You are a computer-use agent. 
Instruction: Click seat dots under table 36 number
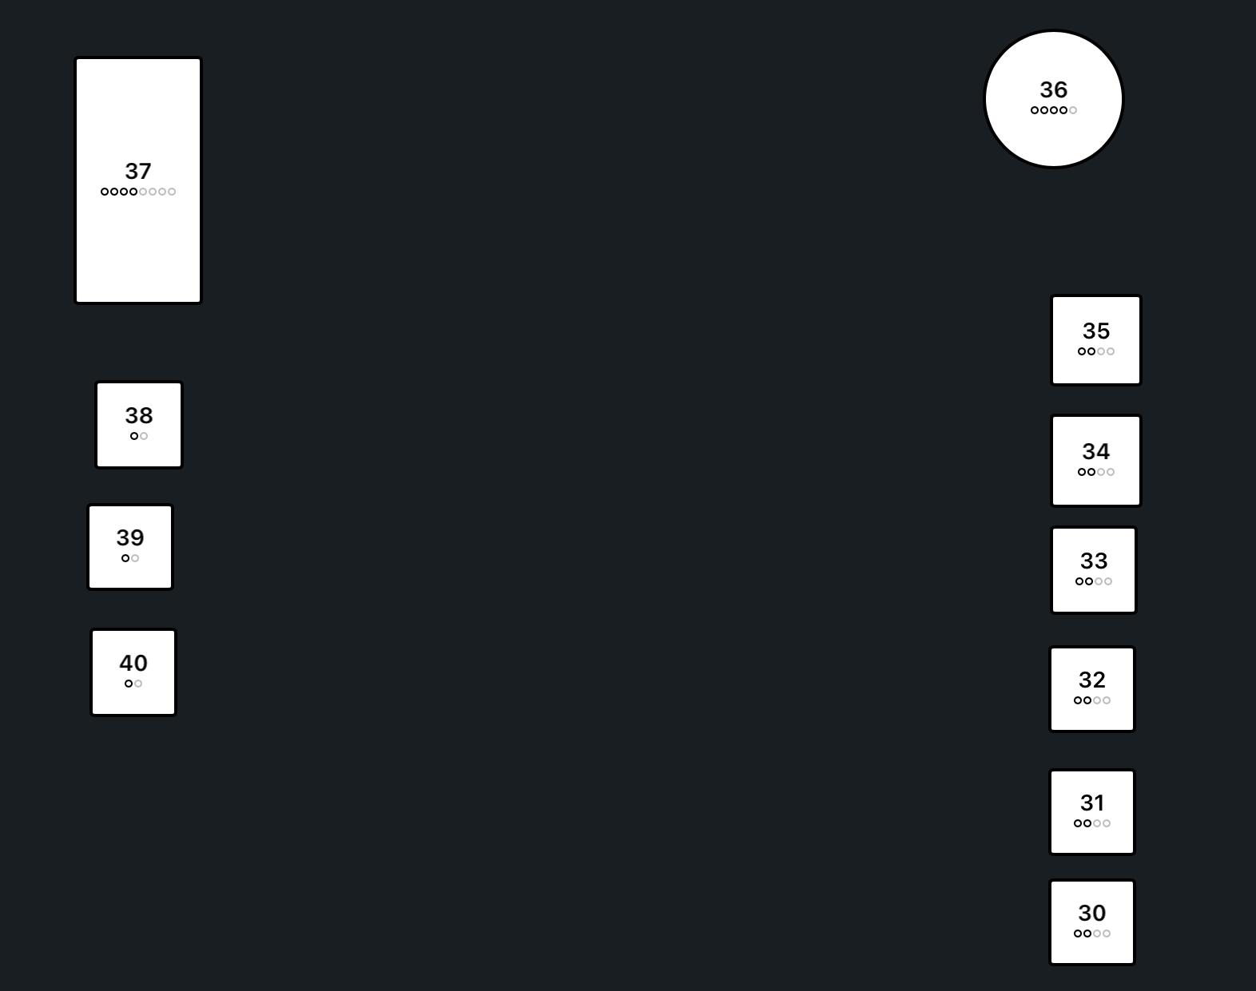(x=1054, y=110)
